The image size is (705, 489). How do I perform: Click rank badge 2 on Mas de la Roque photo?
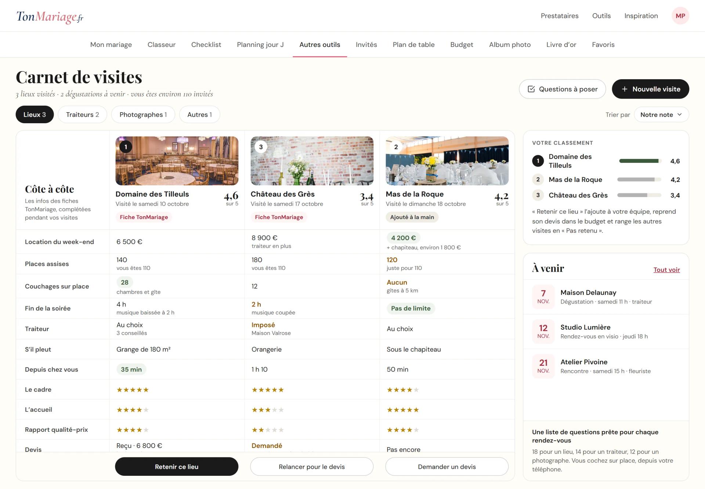tap(396, 147)
